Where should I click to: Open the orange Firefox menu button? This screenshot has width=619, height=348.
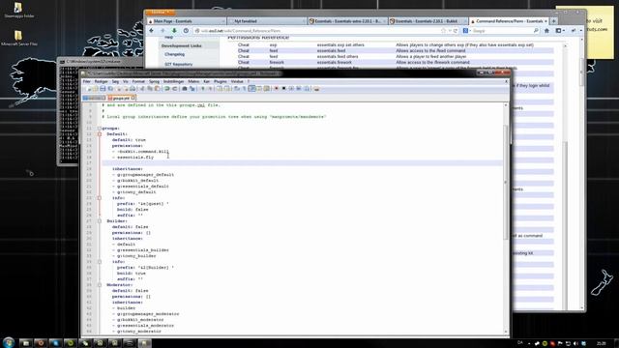(x=160, y=13)
